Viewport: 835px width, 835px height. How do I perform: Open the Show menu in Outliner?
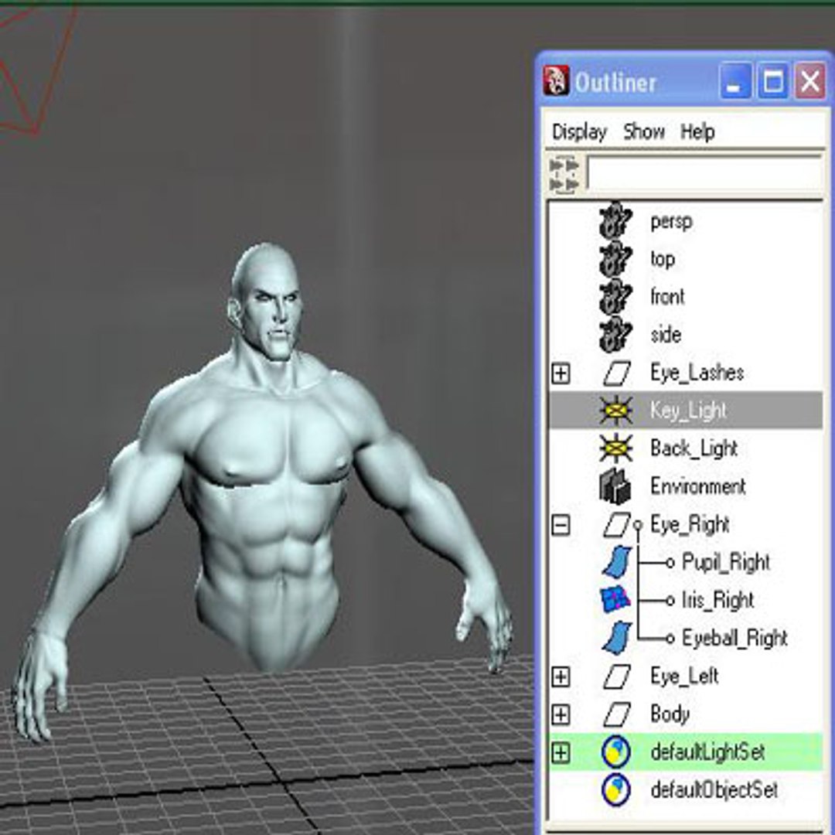coord(644,131)
